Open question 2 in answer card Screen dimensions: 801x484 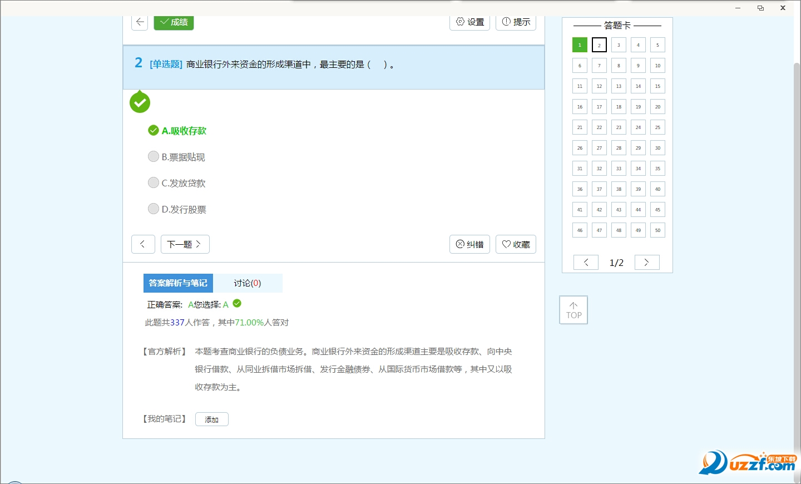[599, 45]
